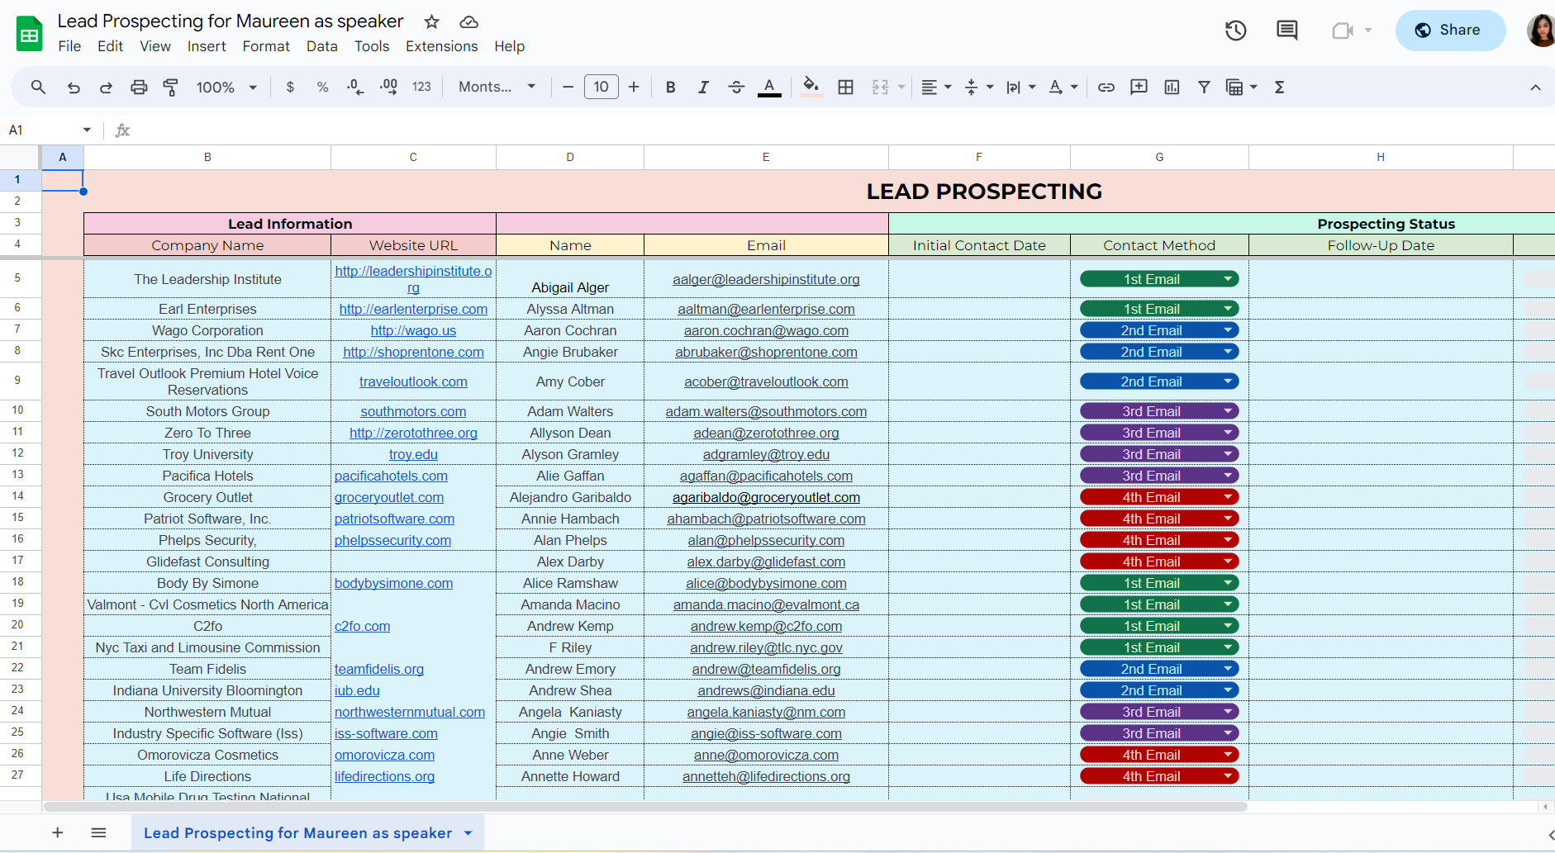Open name box A1 dropdown

point(87,130)
